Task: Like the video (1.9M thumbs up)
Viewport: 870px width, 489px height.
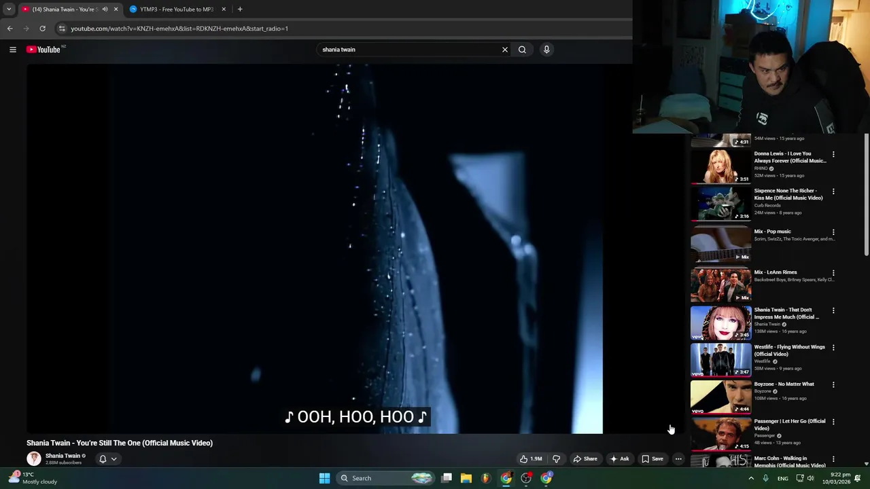Action: 531,459
